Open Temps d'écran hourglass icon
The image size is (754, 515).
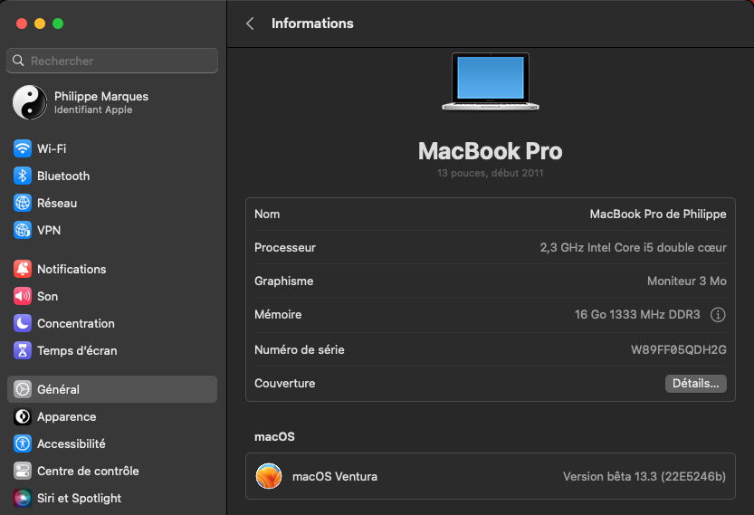pos(23,350)
